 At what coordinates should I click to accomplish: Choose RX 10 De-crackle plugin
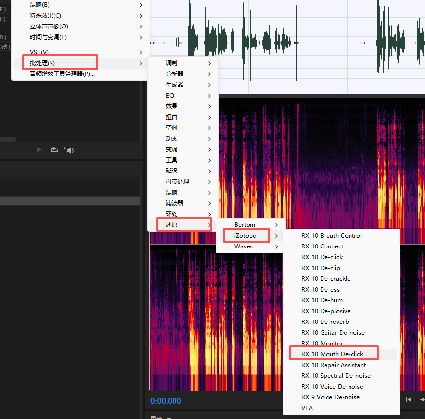[x=341, y=279]
